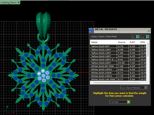154x115 pixels.
Task: Select the Yellow Gold:10KY row
Action: 118,50
